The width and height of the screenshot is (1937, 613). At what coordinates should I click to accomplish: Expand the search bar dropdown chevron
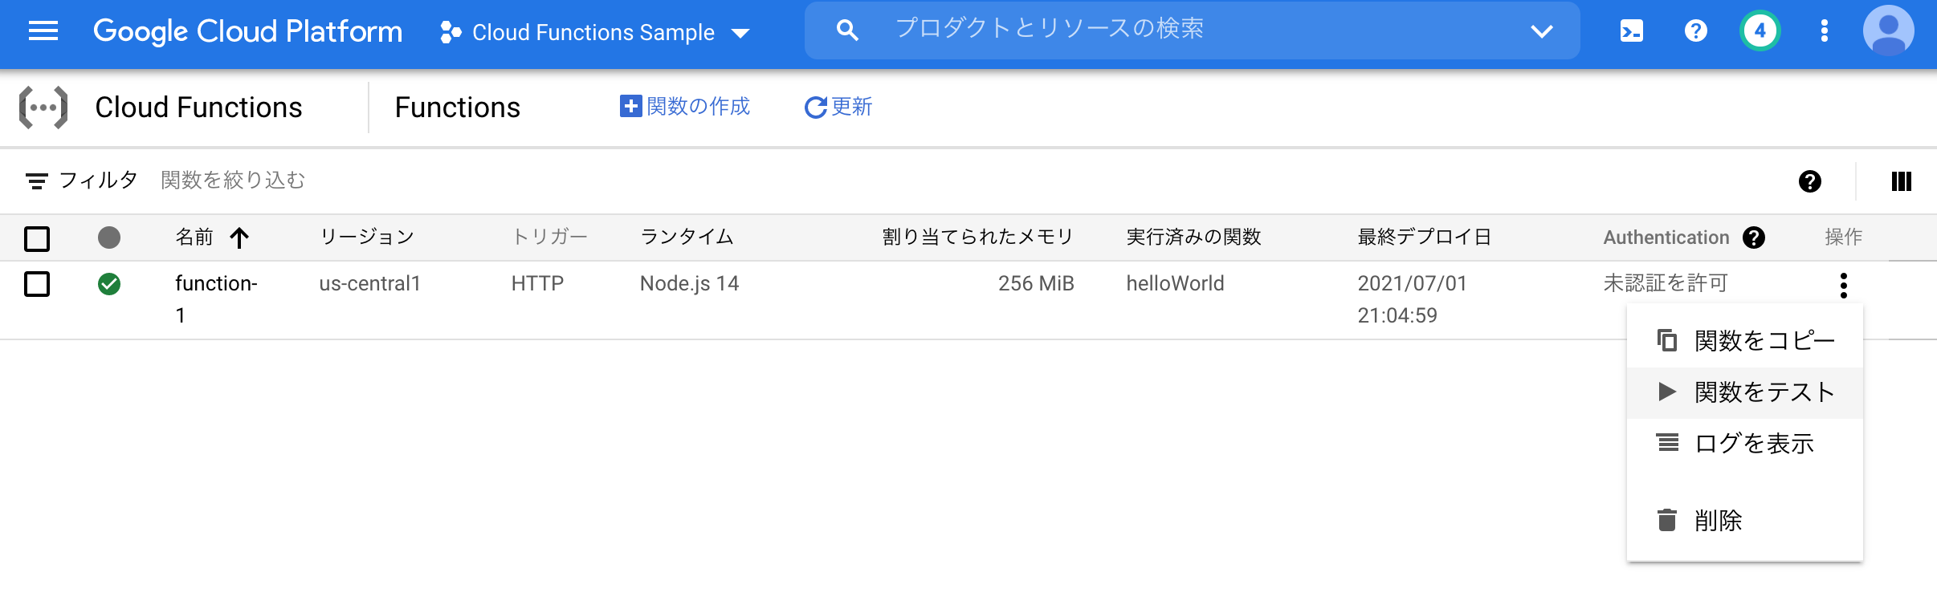coord(1542,31)
